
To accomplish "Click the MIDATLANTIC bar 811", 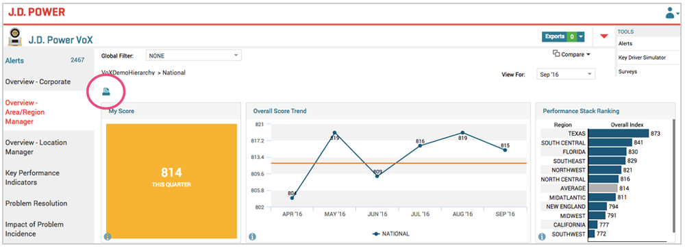I will [x=602, y=197].
